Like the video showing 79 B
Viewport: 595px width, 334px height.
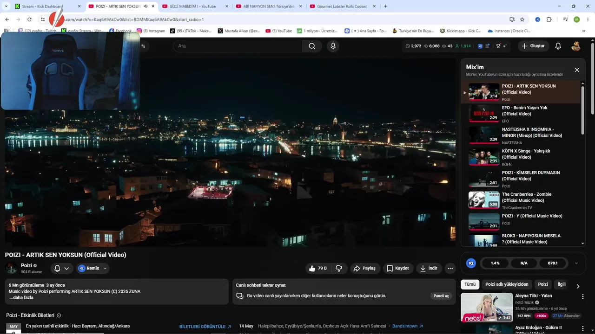click(x=317, y=268)
